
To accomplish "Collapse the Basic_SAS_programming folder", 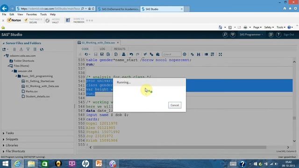I will pos(16,76).
